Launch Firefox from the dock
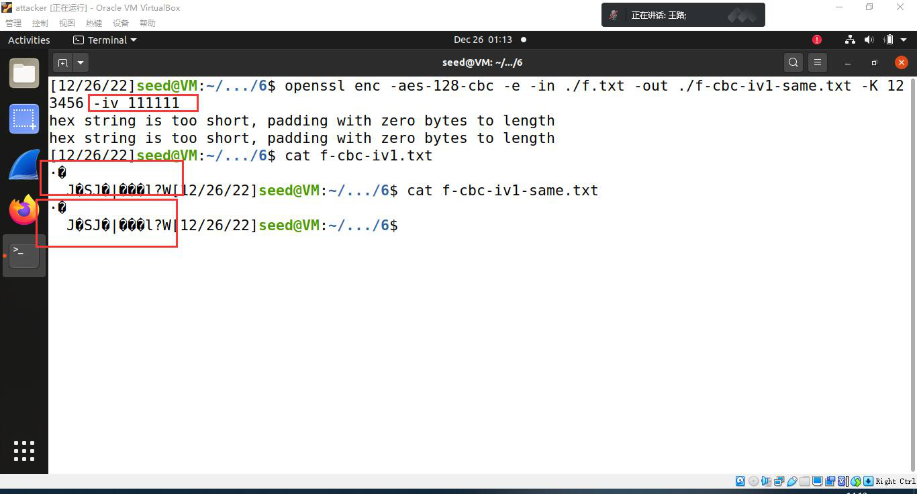 click(x=24, y=211)
